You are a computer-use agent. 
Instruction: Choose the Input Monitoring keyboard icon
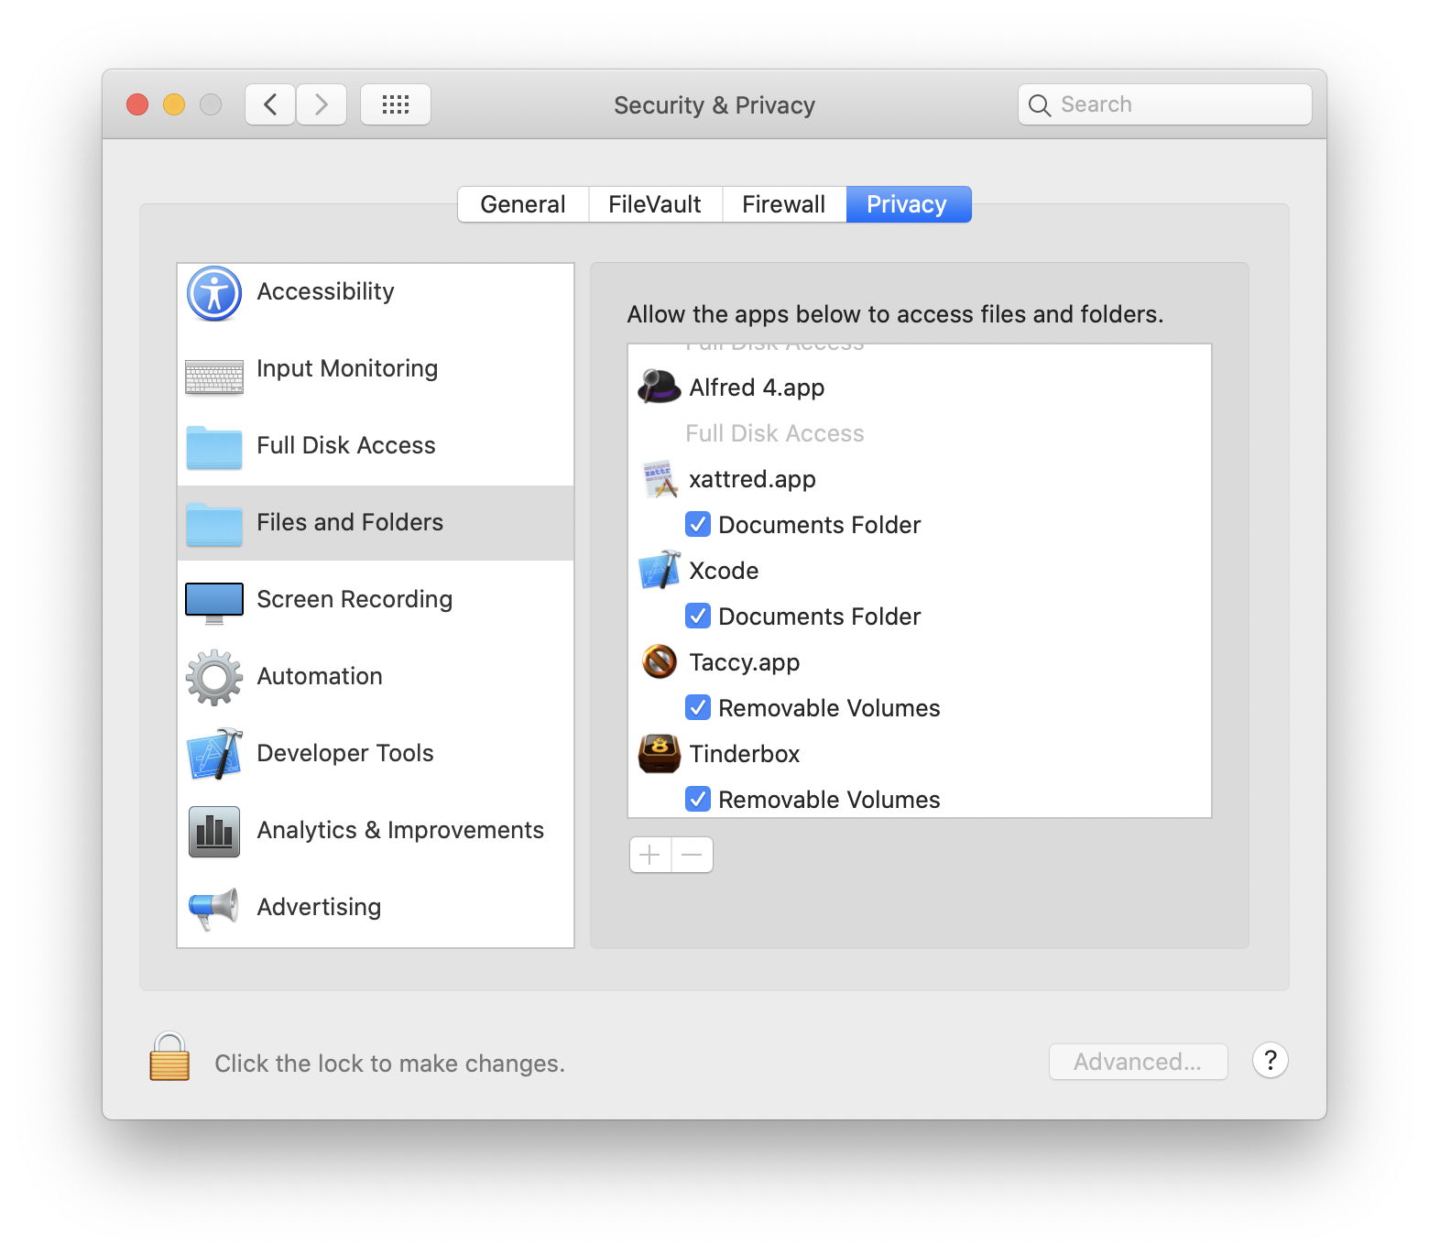[214, 376]
